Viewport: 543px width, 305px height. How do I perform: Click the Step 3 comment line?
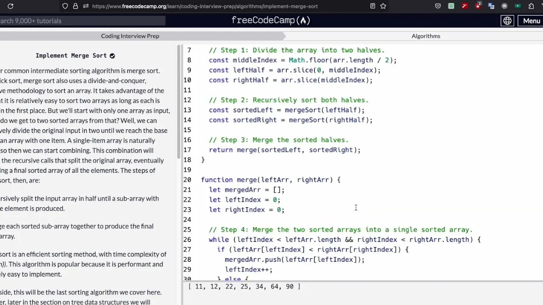pos(279,140)
